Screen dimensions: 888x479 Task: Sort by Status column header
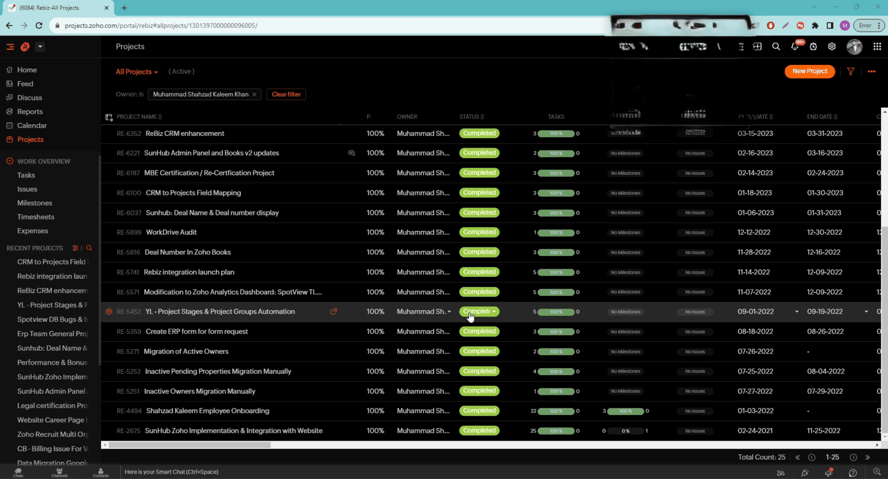[472, 117]
